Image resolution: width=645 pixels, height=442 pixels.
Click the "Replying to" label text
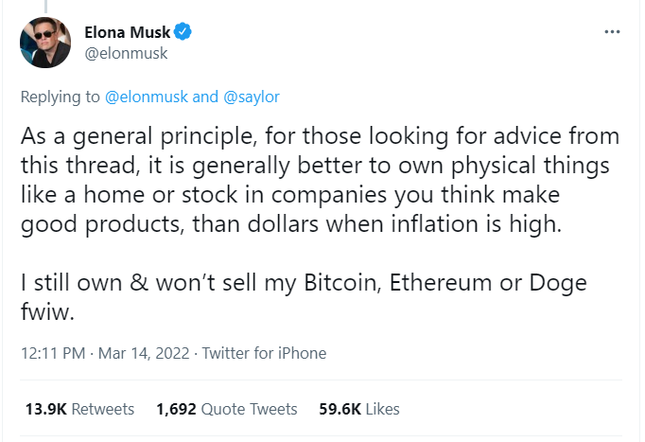pos(57,97)
